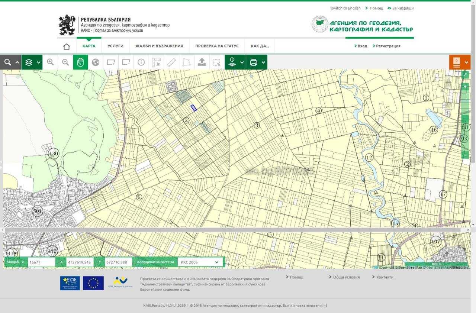
Task: Open the map search magnifier tool
Action: click(x=7, y=62)
